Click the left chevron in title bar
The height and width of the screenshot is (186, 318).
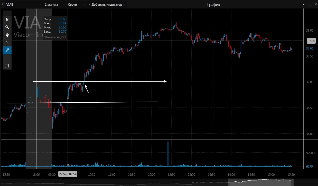click(304, 5)
